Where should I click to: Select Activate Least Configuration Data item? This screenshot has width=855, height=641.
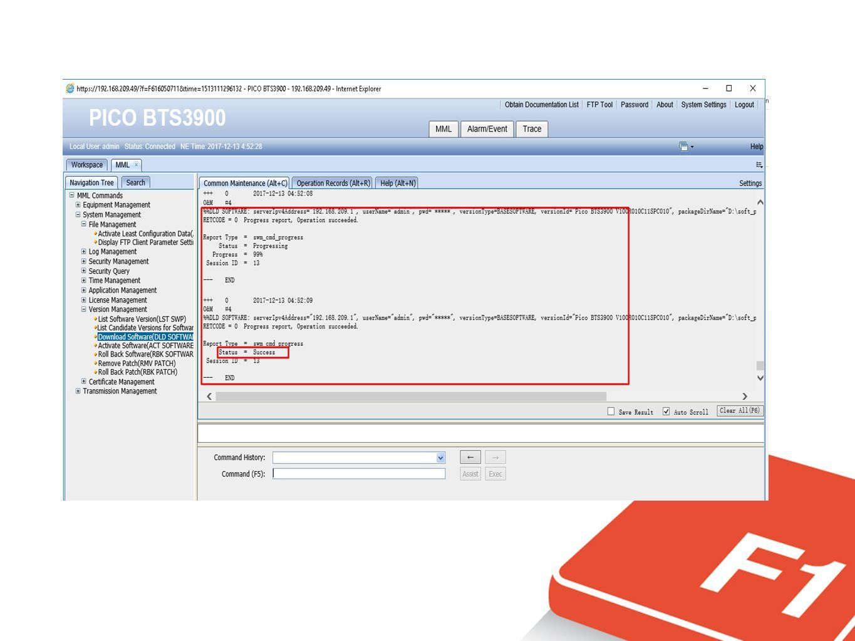tap(145, 234)
